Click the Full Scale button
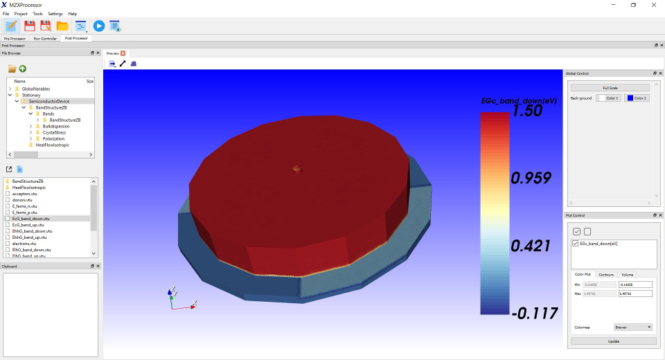The image size is (665, 360). tap(610, 88)
